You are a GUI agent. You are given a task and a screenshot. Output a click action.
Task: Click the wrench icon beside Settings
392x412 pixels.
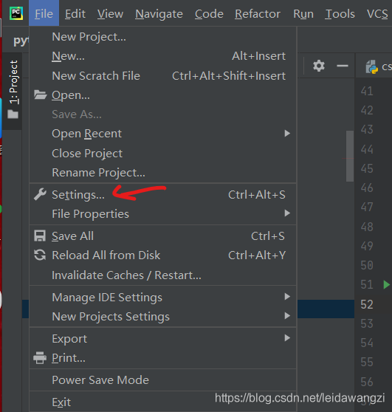pos(40,194)
